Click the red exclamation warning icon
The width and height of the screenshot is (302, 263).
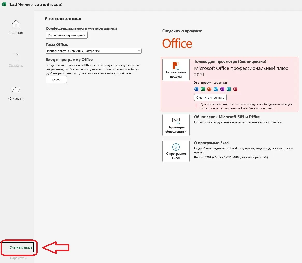click(x=196, y=106)
